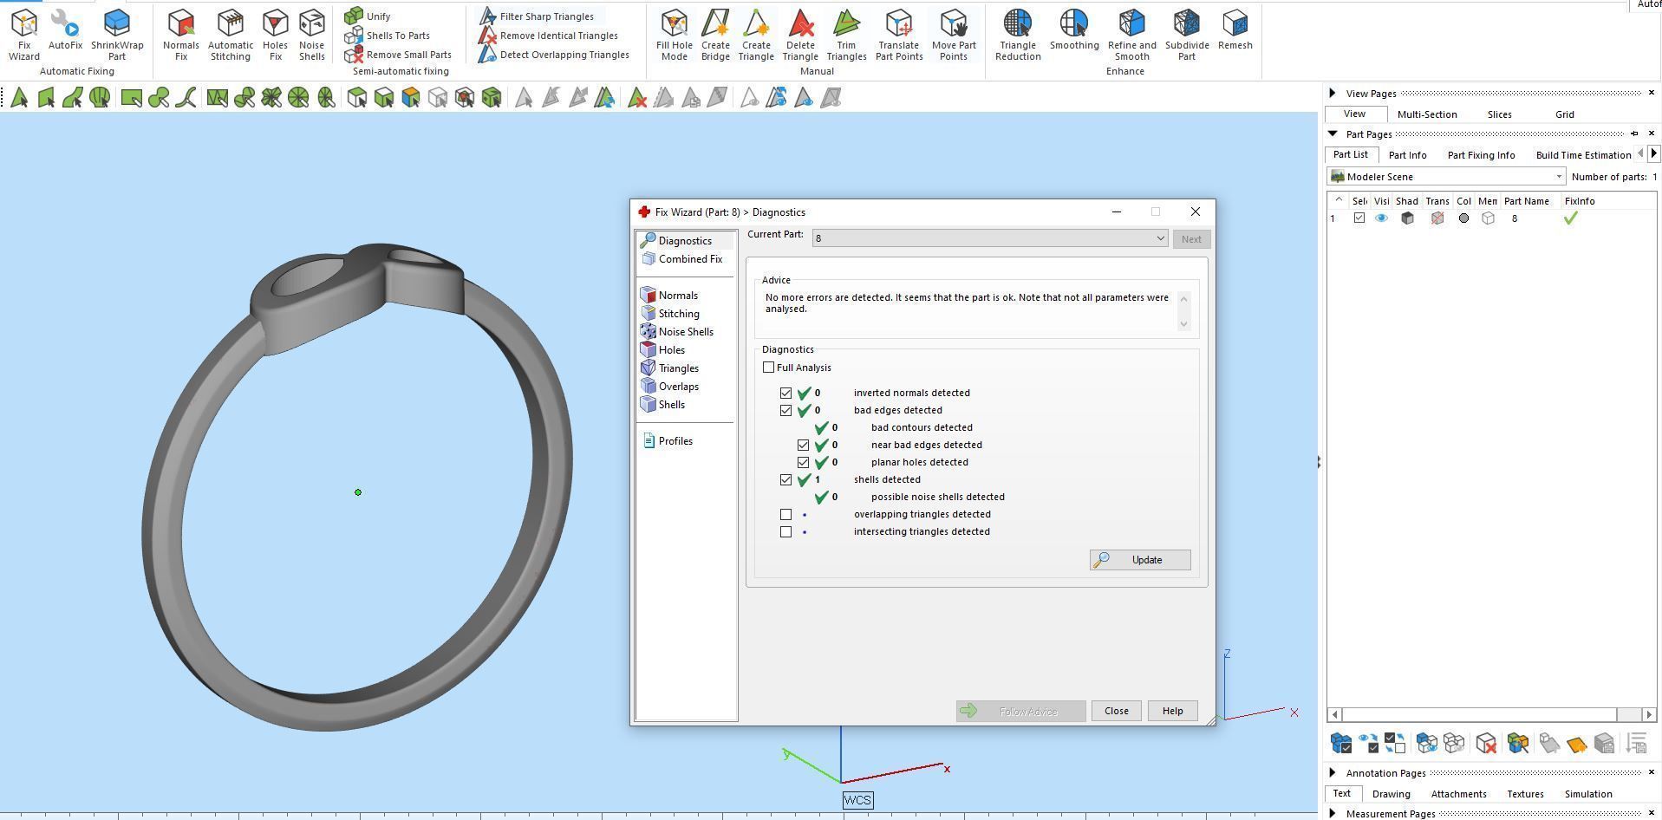Toggle near bad edges checkbox
Screen dimensions: 1662x820
804,445
